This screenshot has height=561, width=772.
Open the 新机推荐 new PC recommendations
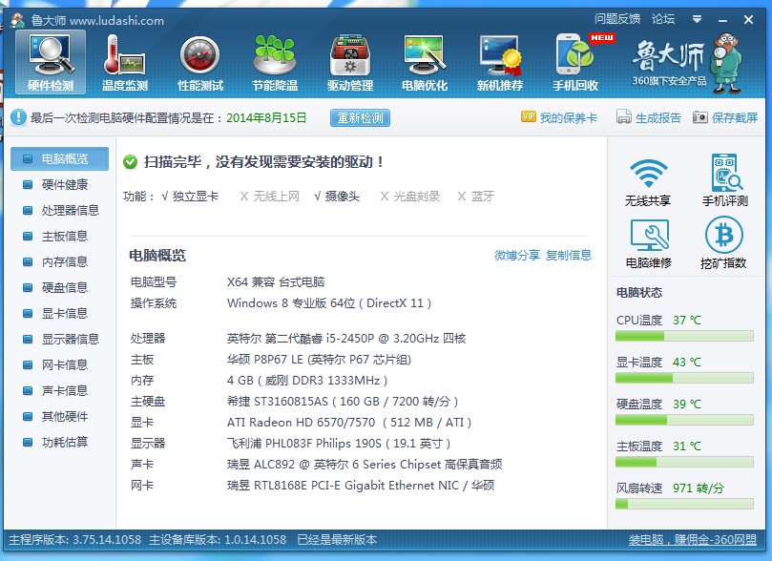pos(500,62)
